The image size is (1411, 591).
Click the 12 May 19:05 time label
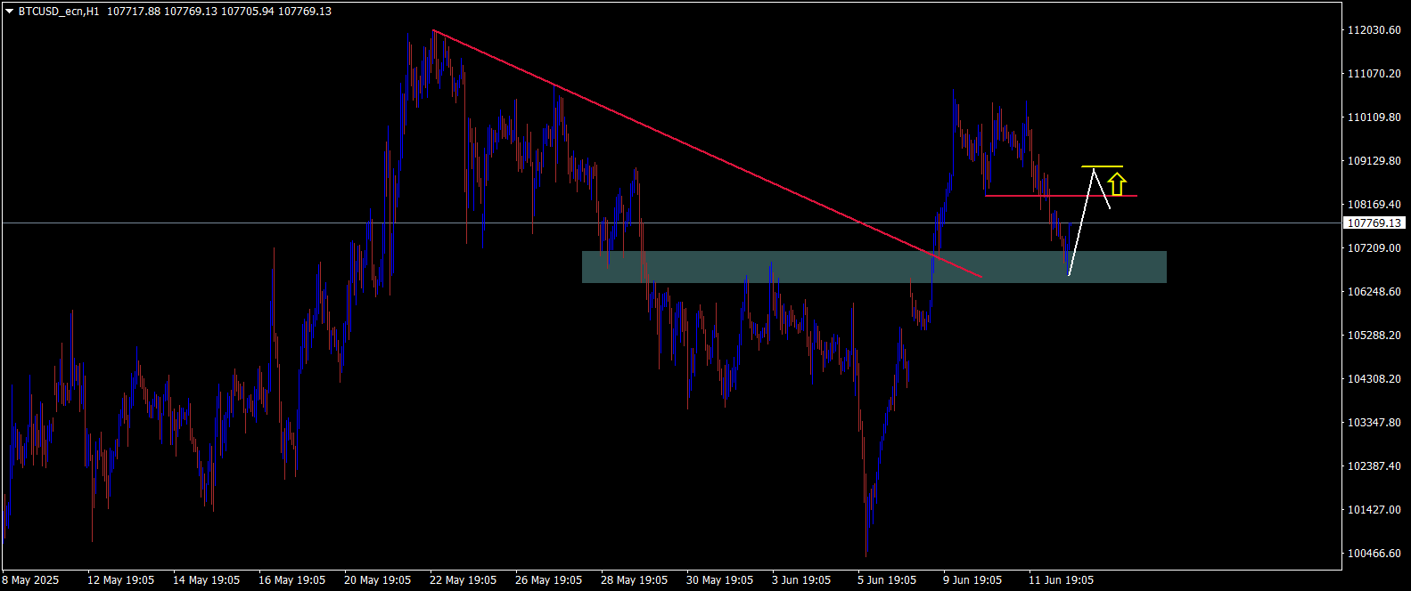120,580
